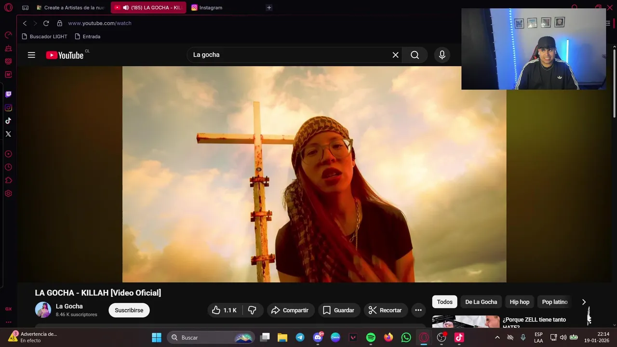Clear the YouTube search box with X
Screen dimensions: 617x347
395,55
